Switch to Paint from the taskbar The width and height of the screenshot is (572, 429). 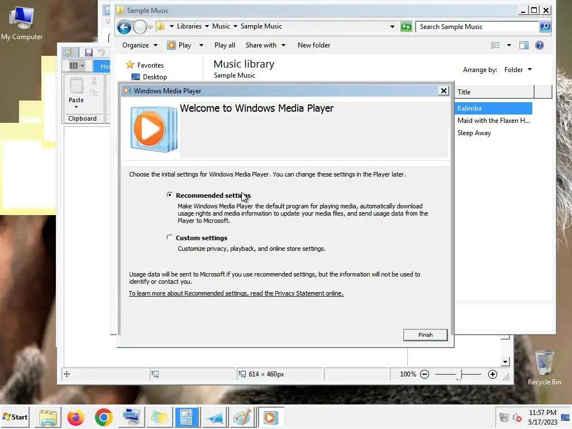pos(242,417)
